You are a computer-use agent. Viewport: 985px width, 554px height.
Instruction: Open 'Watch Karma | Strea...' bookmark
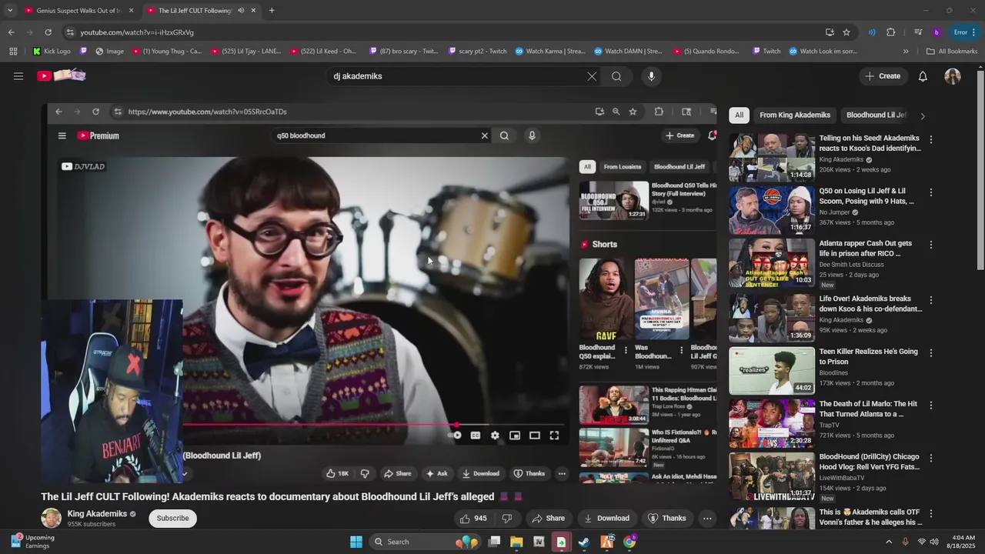pyautogui.click(x=550, y=52)
